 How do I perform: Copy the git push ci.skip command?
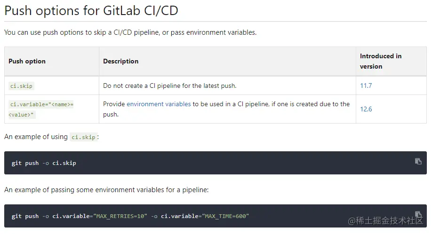pos(418,161)
